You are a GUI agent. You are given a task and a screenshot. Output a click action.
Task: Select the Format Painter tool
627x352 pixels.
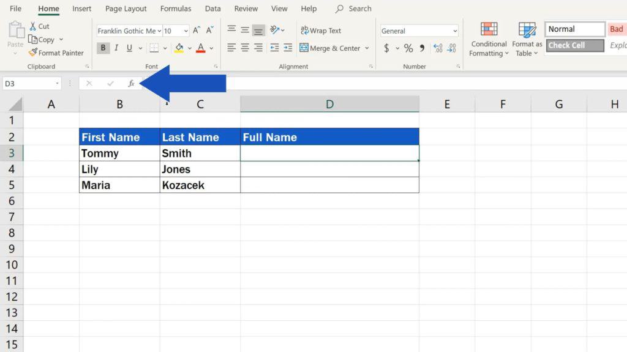56,53
